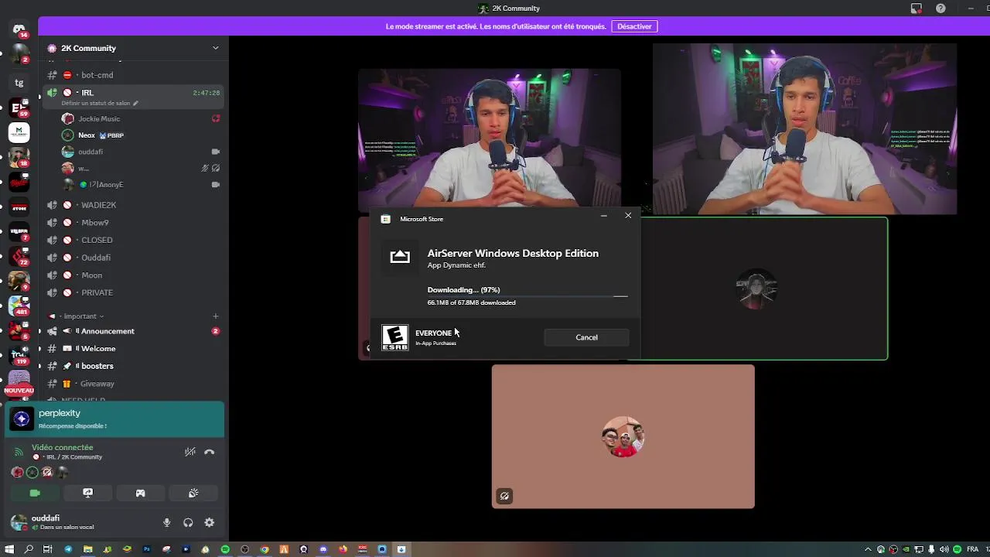Open the Giveaway channel

[x=133, y=384]
